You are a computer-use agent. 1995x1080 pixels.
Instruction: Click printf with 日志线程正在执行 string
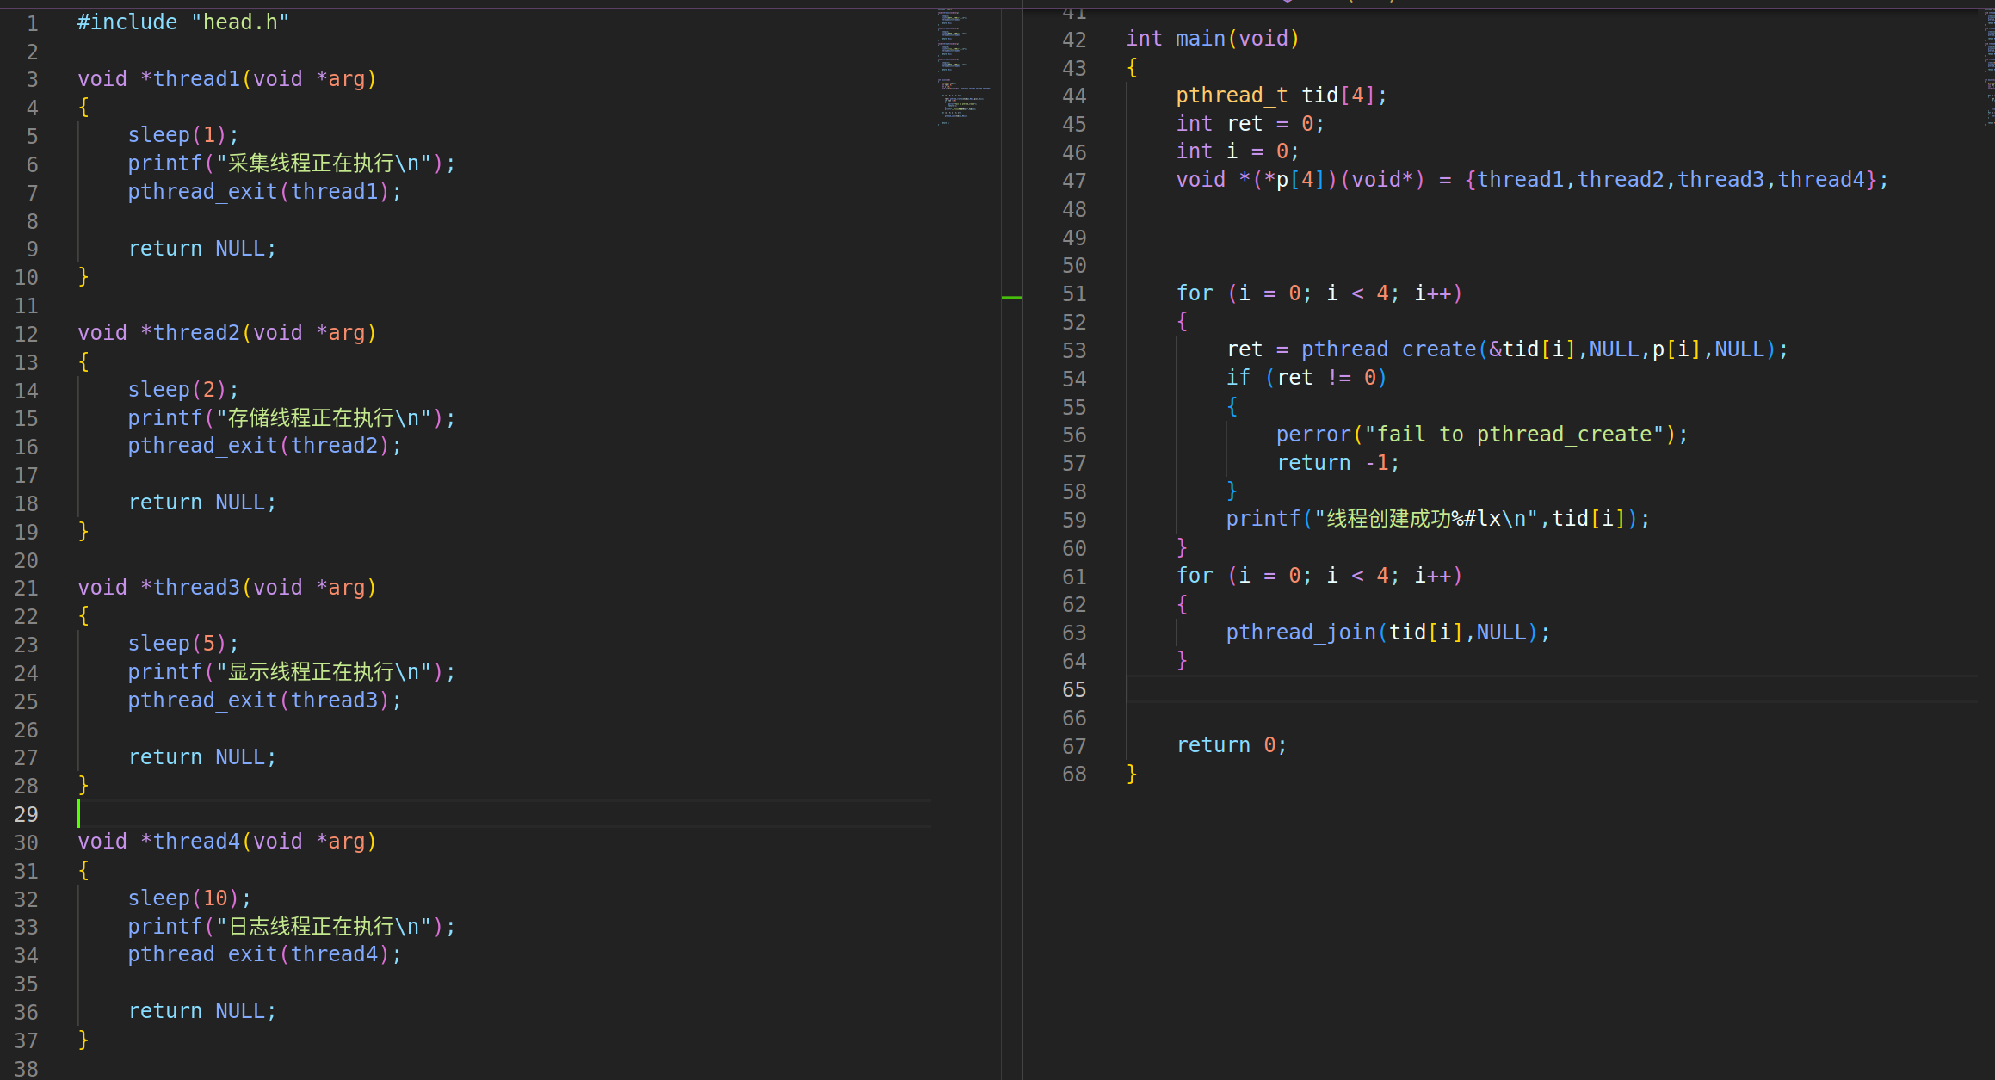click(291, 927)
